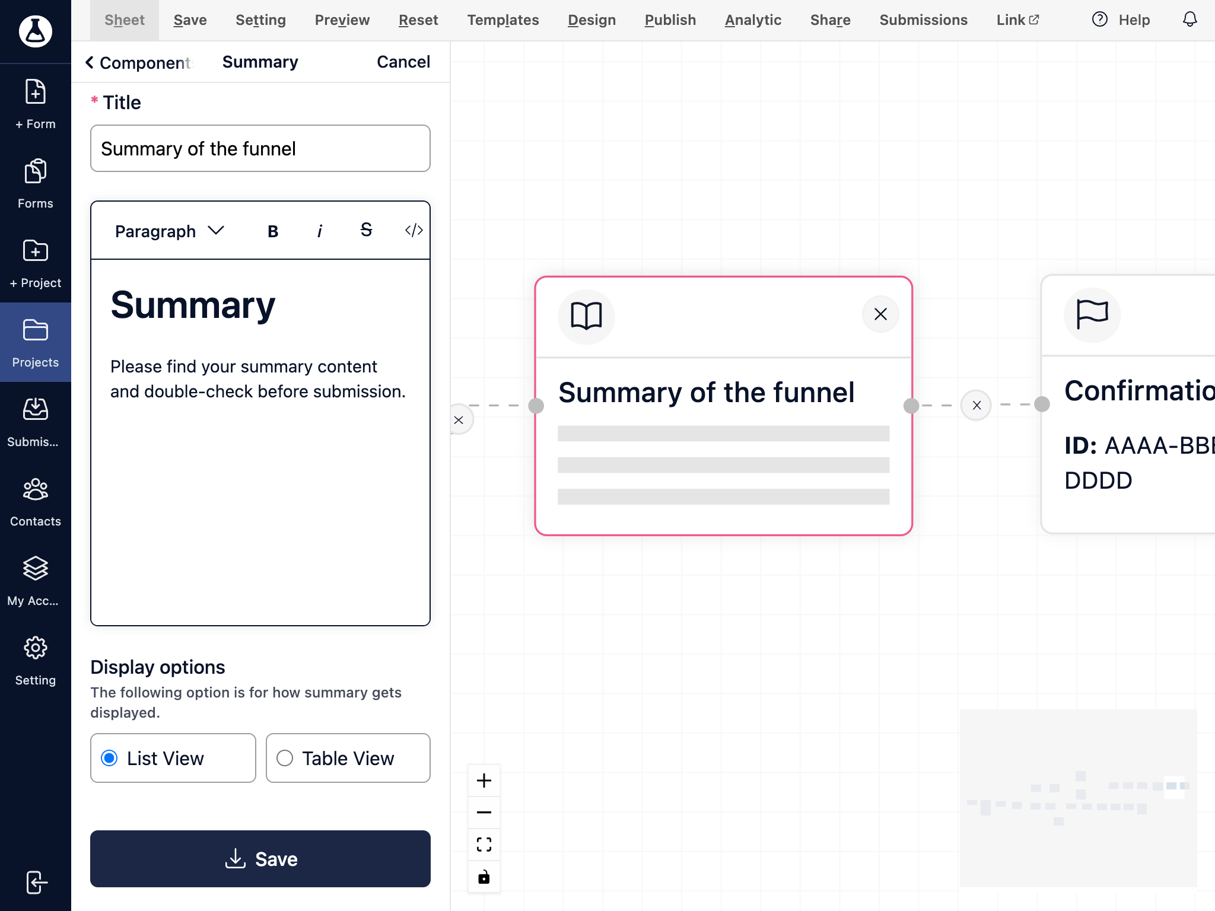This screenshot has height=911, width=1215.
Task: Toggle canvas lock icon
Action: [484, 877]
